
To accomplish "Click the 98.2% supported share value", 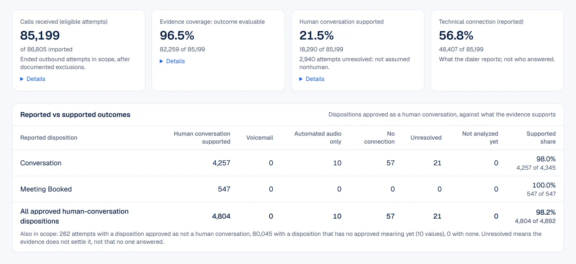I will coord(546,212).
